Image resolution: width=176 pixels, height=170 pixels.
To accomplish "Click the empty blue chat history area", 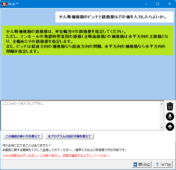I will coord(88,78).
